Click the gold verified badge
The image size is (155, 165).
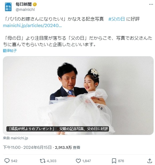point(35,5)
